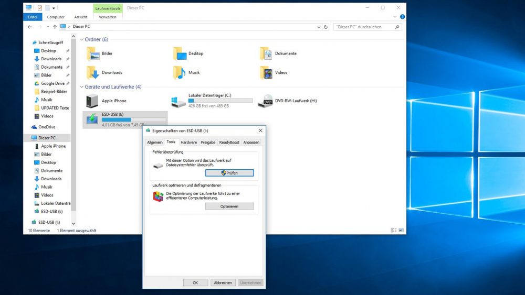
Task: Click the breadcrumb chevron before Dieser PC
Action: tap(69, 27)
